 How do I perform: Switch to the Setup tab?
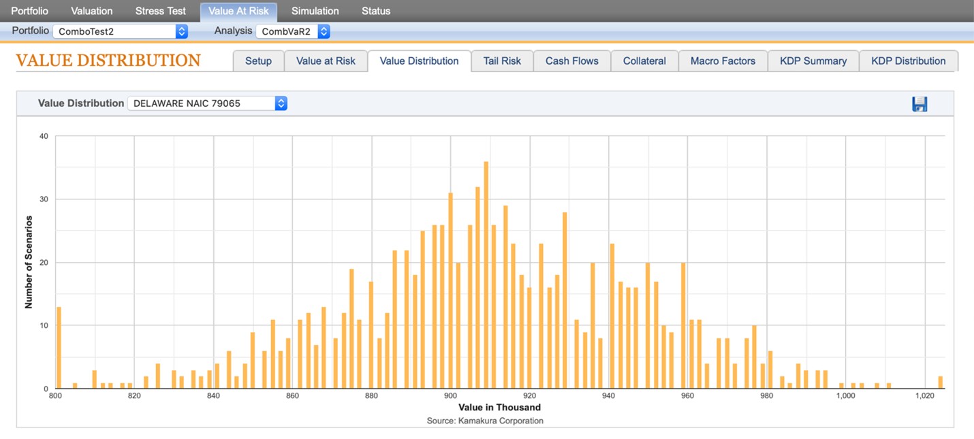258,61
